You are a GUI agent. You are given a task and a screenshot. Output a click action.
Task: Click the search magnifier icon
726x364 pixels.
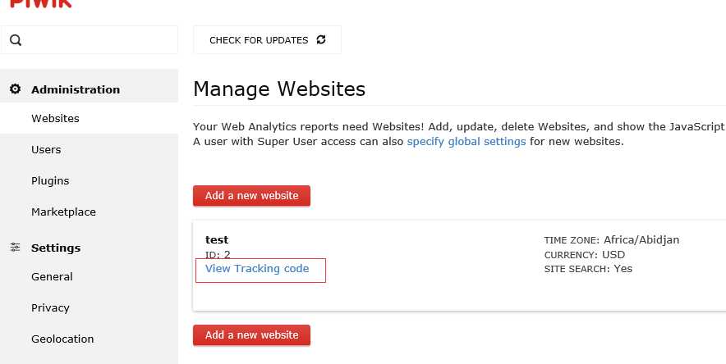pos(16,40)
